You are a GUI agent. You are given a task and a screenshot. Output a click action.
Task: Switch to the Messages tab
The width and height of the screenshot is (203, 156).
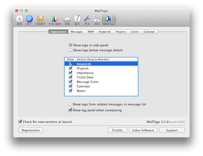[x=77, y=32]
